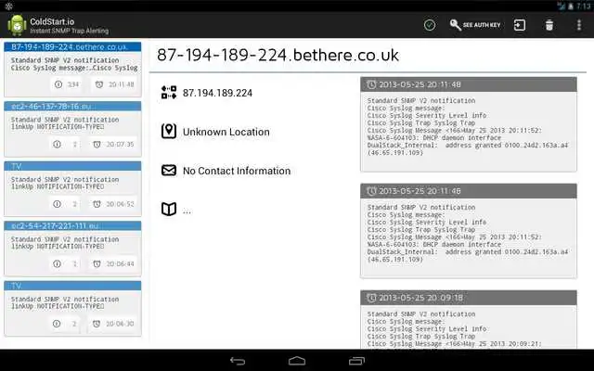594x371 pixels.
Task: Tap the clock icon beside 20:06:52
Action: tap(97, 204)
